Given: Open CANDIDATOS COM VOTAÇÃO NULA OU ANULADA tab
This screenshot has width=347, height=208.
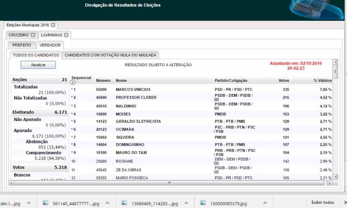Looking at the screenshot, I should pyautogui.click(x=110, y=55).
